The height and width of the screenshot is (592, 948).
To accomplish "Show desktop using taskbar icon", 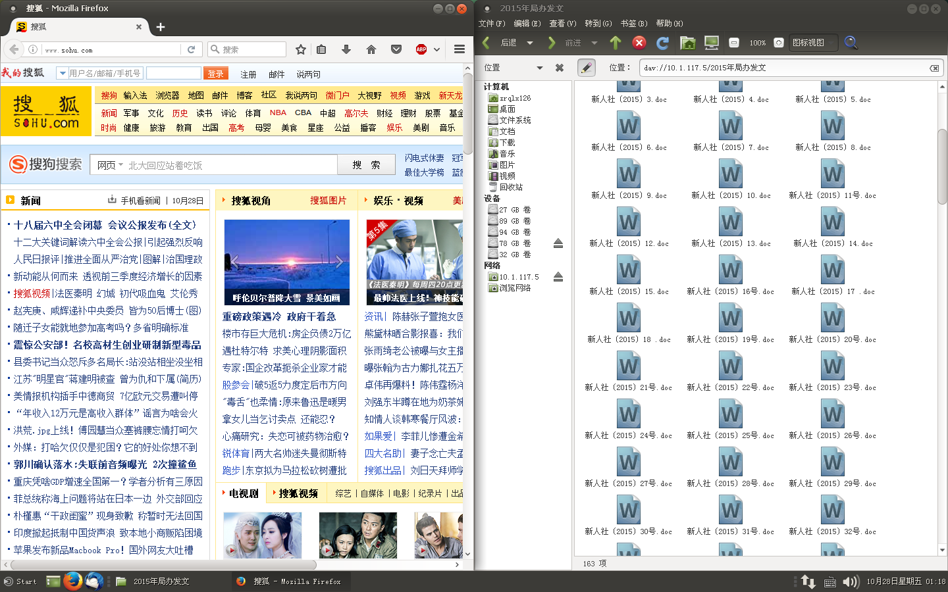I will [x=53, y=581].
